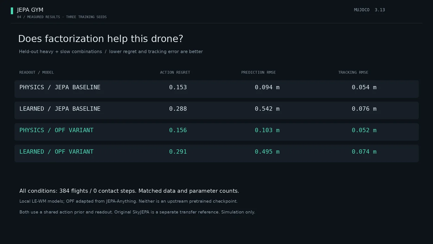This screenshot has height=244, width=433.
Task: Click tracking RMSE value 0.076 m
Action: 364,109
